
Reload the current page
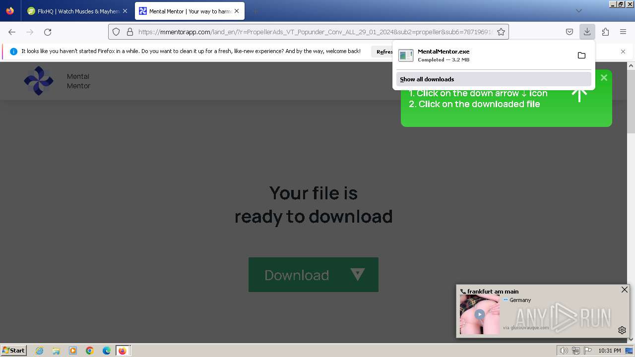[48, 32]
